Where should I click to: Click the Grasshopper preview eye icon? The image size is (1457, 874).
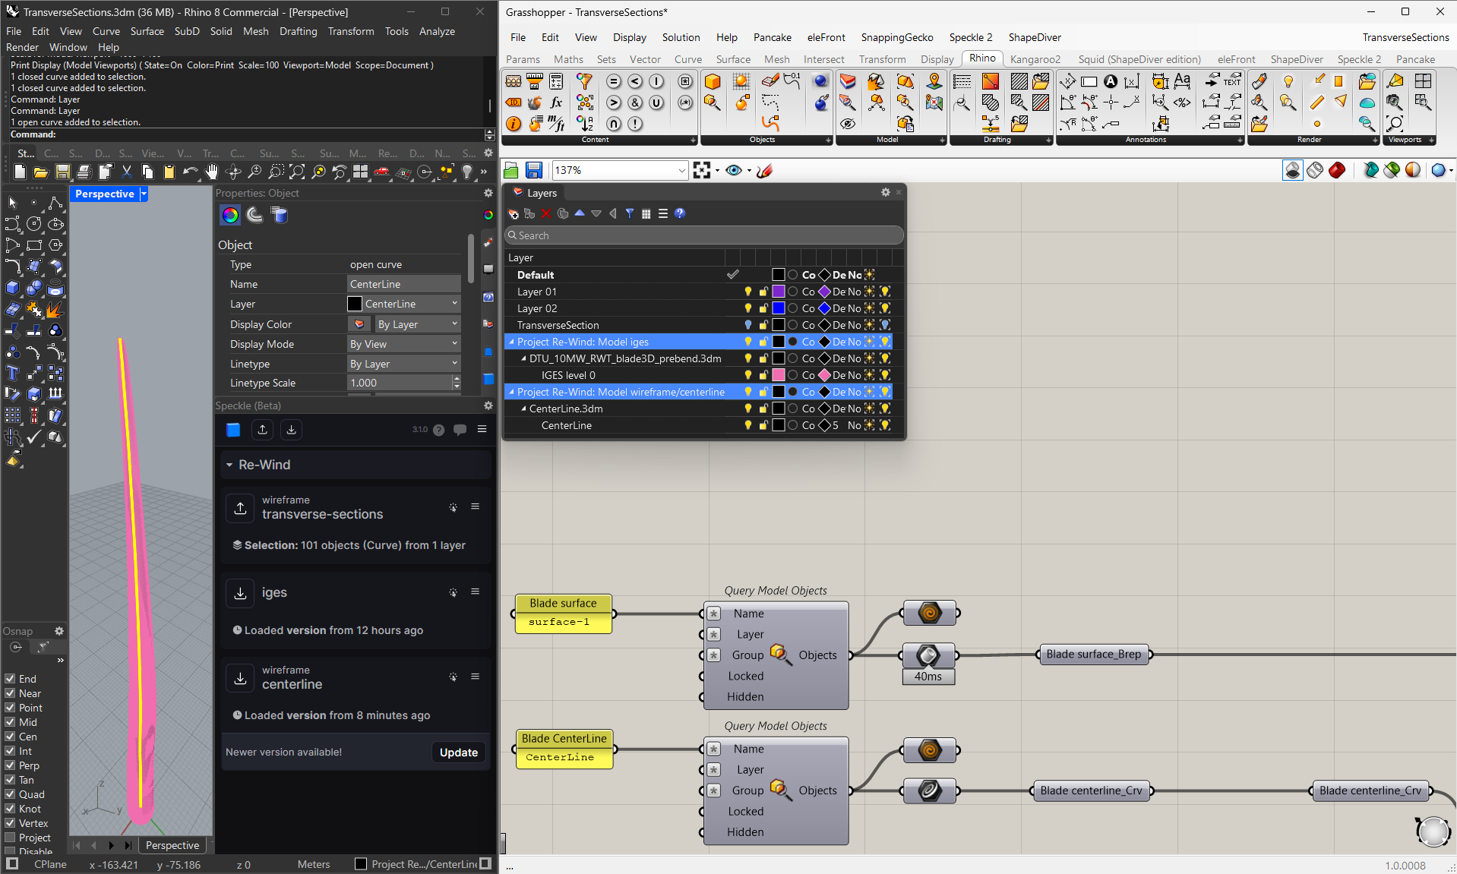(x=733, y=170)
